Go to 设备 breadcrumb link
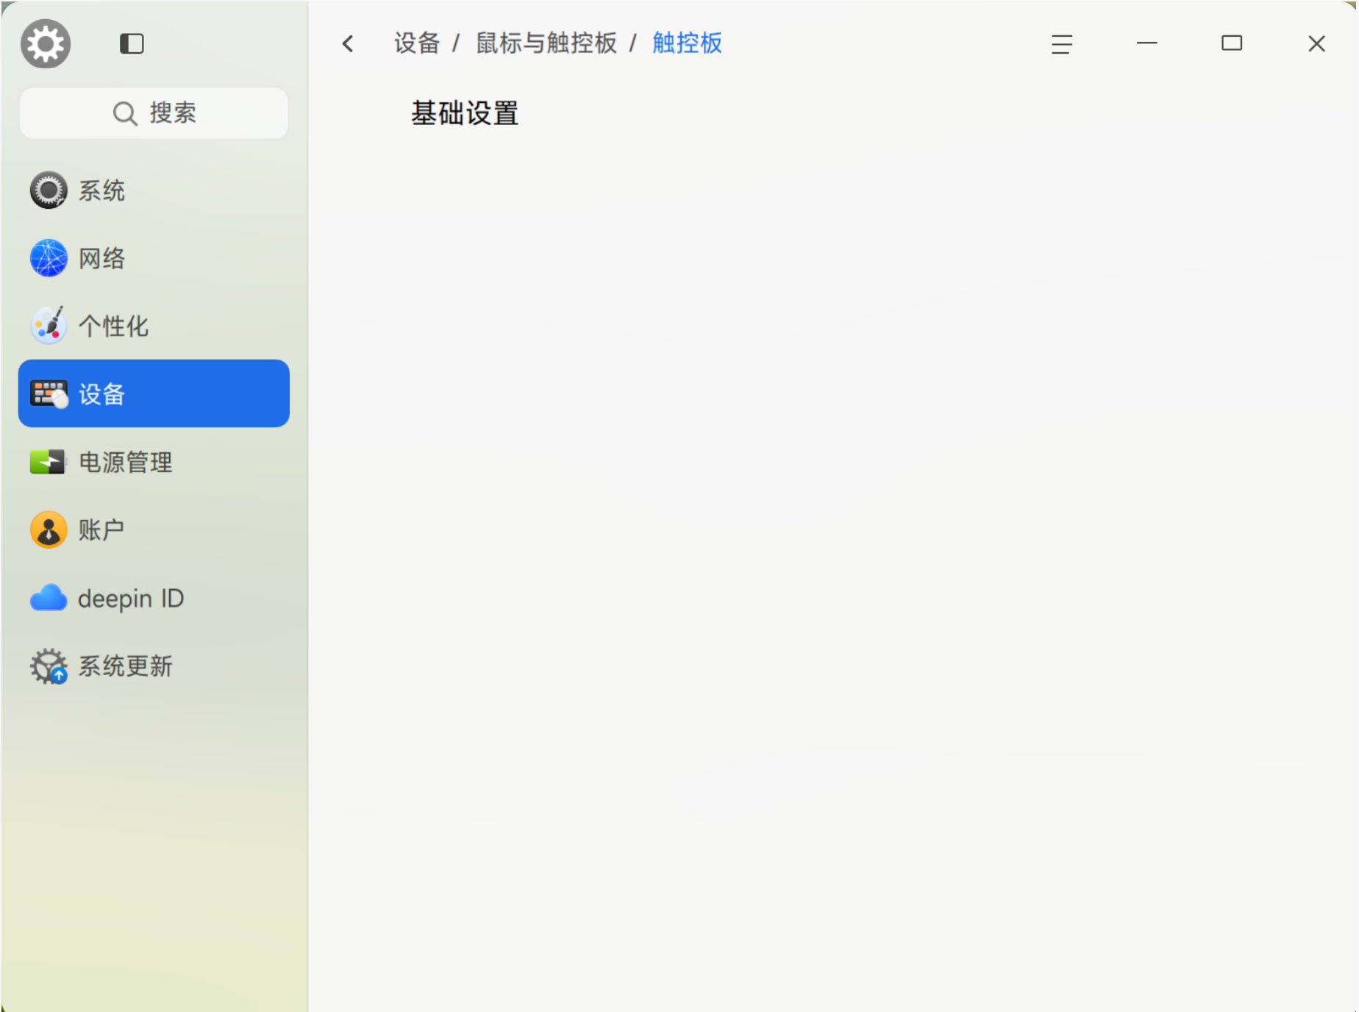 [417, 43]
